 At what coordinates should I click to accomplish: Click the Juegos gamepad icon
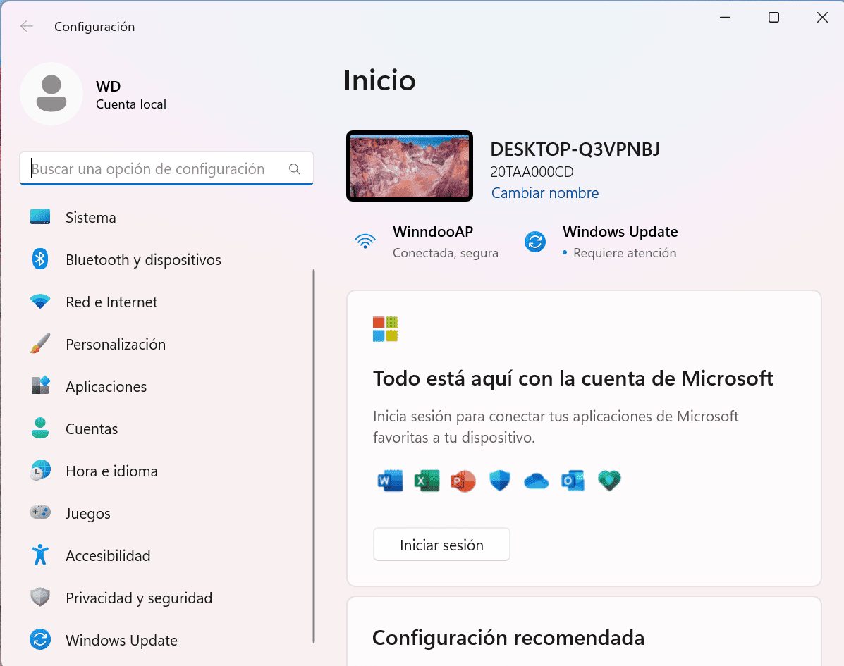point(39,512)
